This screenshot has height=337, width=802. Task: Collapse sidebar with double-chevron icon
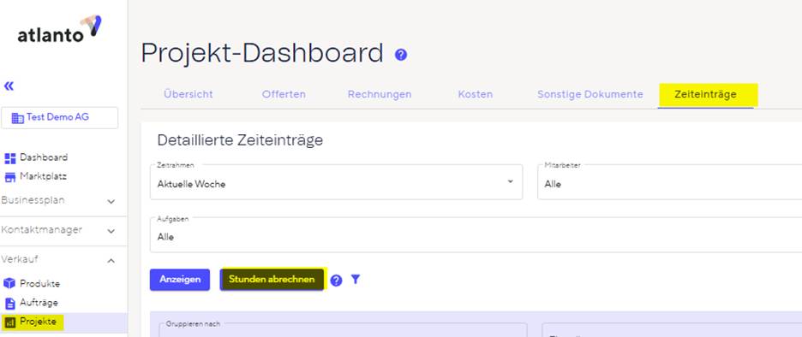pos(9,86)
